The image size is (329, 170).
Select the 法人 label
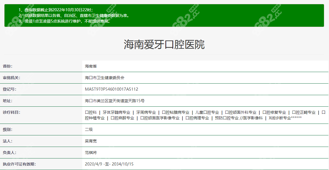[x=8, y=141]
